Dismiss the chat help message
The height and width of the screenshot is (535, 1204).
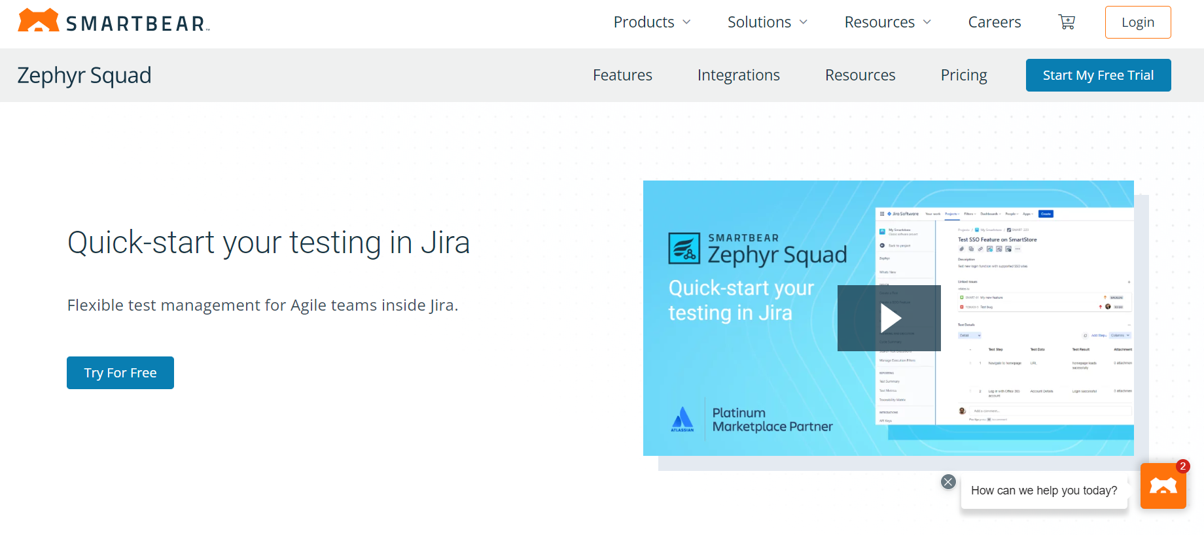coord(948,482)
